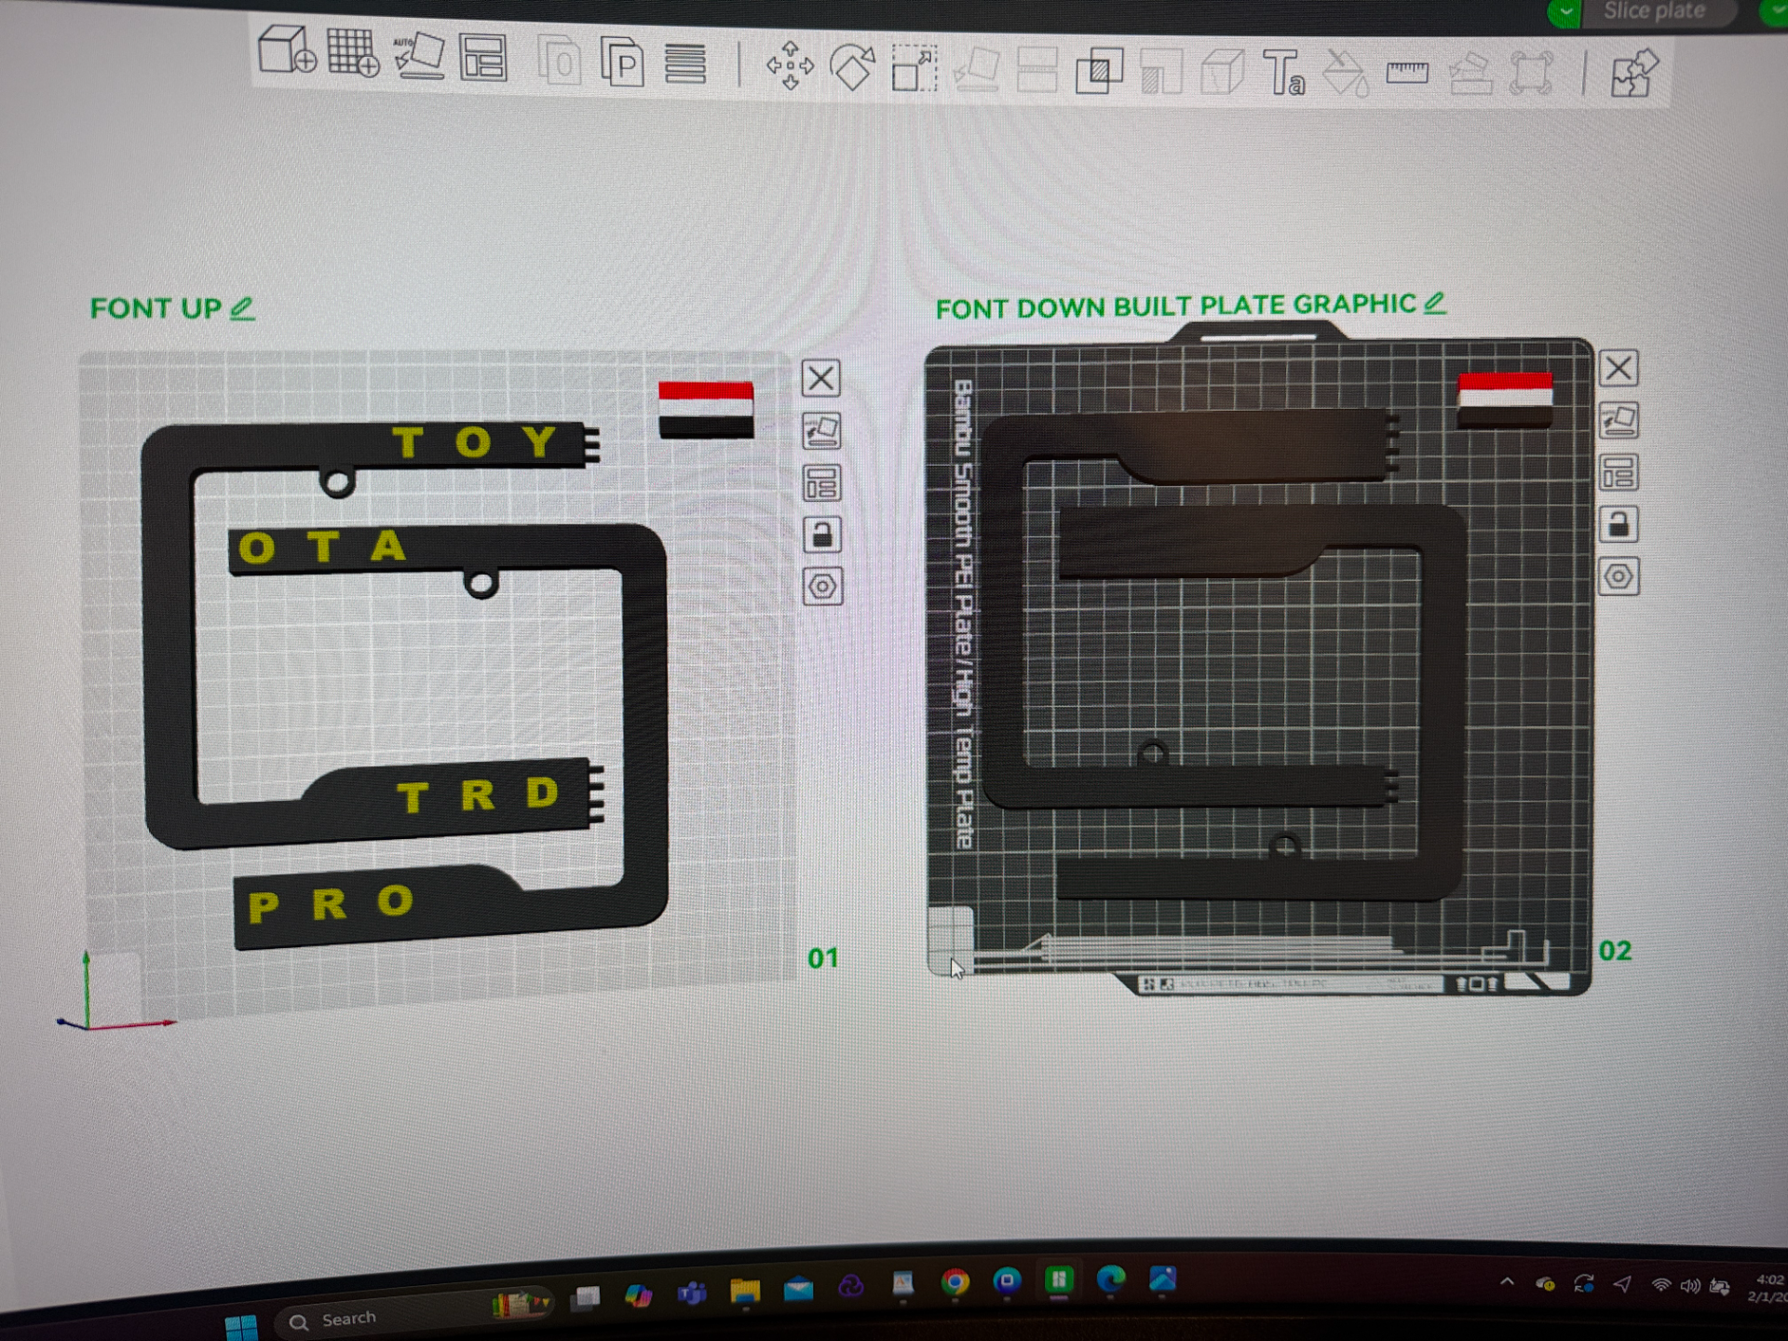Click the plate number 01 label

(x=823, y=958)
